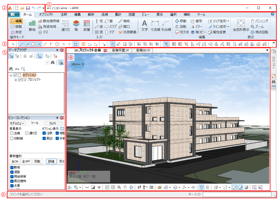Screen dimensions: 280x202
Task: Choose the 寸法線 dimension line tool
Action: (155, 24)
